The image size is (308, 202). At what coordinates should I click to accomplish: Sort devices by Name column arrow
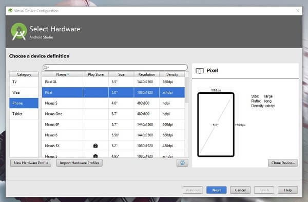[68, 74]
